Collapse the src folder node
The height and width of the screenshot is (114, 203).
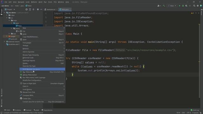coord(7,18)
